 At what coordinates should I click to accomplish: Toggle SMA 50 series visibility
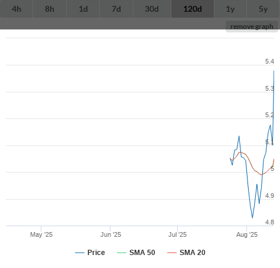(x=136, y=253)
